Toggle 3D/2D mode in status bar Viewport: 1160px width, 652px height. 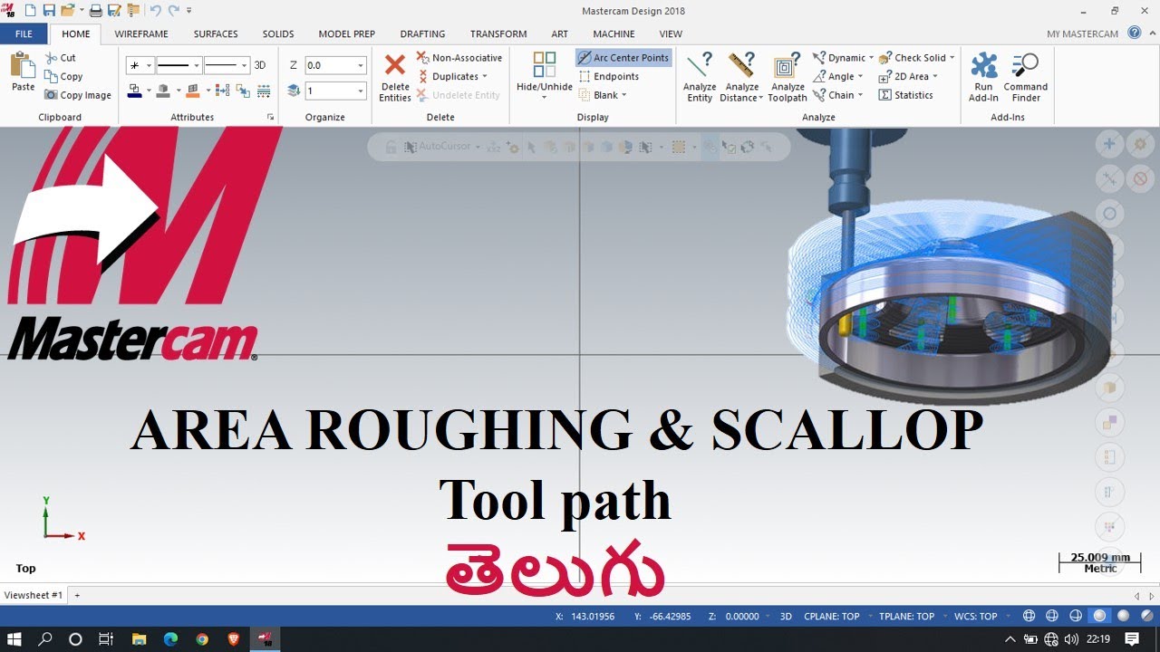point(786,616)
